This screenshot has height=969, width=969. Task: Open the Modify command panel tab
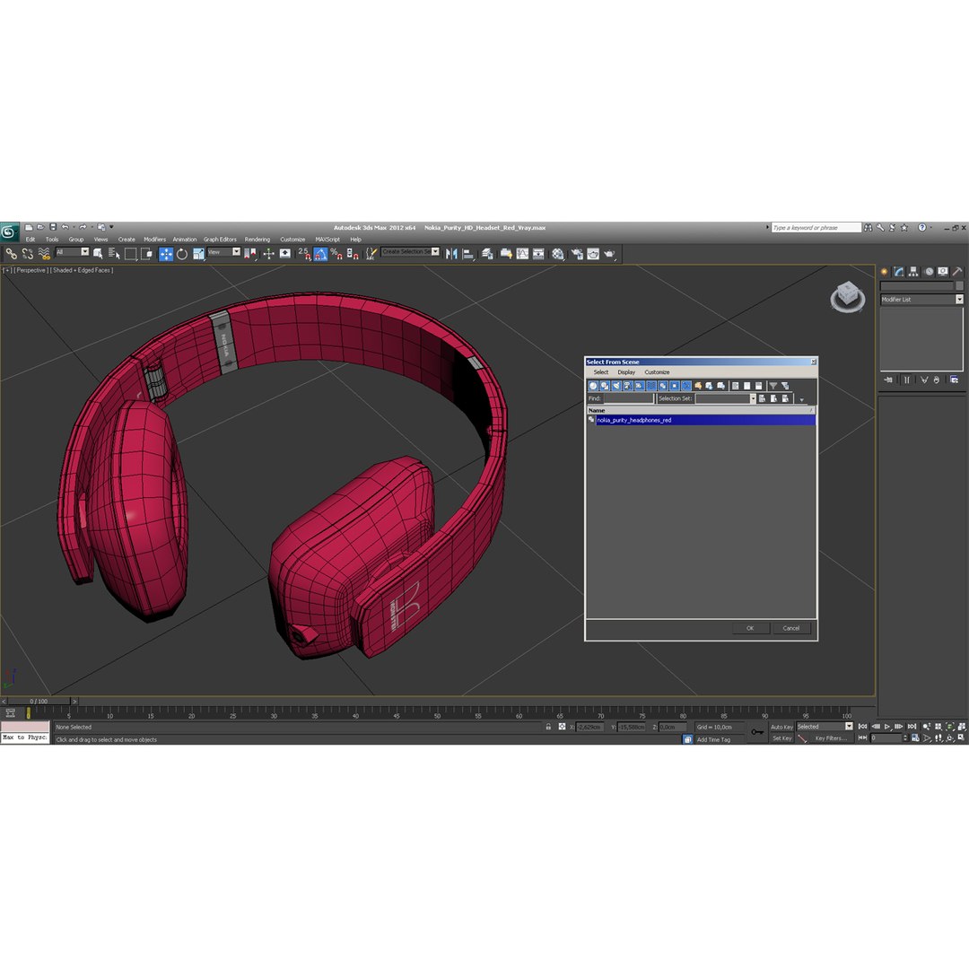click(x=898, y=271)
